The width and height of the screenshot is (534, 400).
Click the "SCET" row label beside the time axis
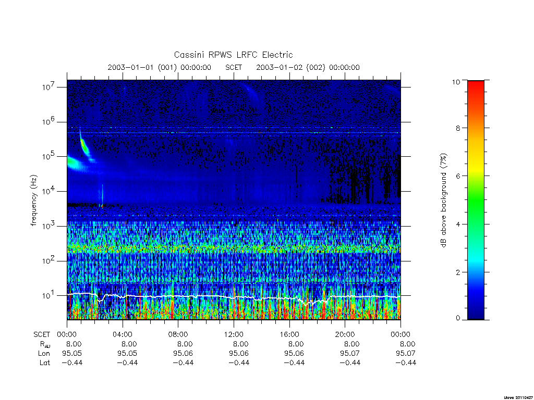click(42, 335)
